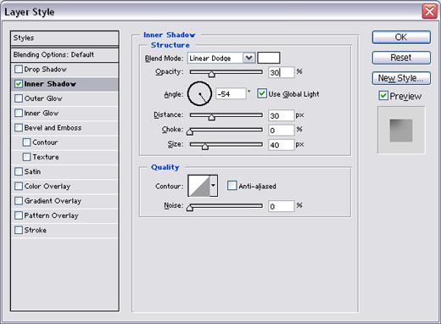The height and width of the screenshot is (324, 441).
Task: Select the Stroke style label
Action: click(x=36, y=230)
